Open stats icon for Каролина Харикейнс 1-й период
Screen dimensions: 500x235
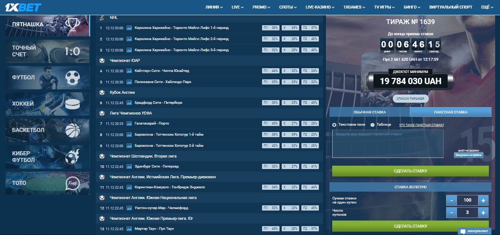pyautogui.click(x=129, y=28)
